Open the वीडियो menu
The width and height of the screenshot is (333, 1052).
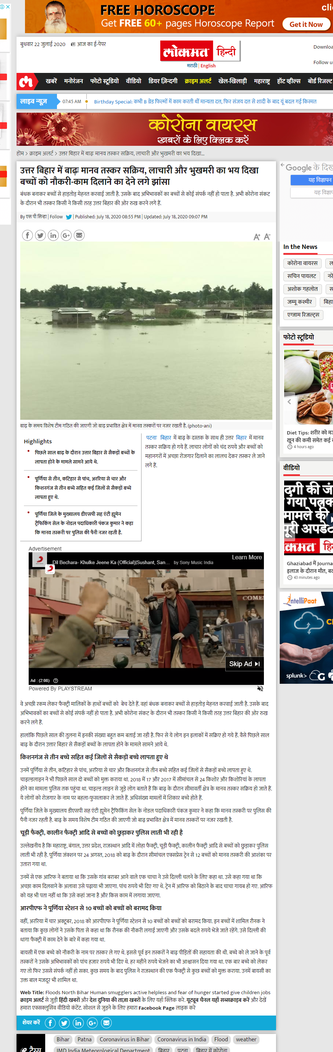pyautogui.click(x=134, y=81)
